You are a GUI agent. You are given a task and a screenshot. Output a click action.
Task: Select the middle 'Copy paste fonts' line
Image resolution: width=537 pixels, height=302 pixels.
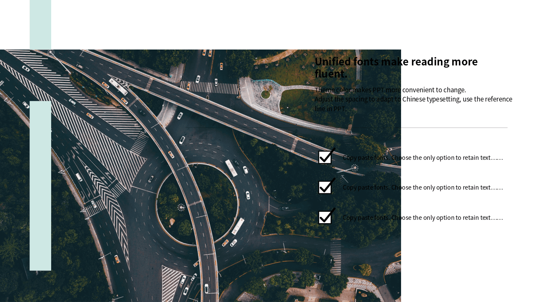(x=422, y=187)
